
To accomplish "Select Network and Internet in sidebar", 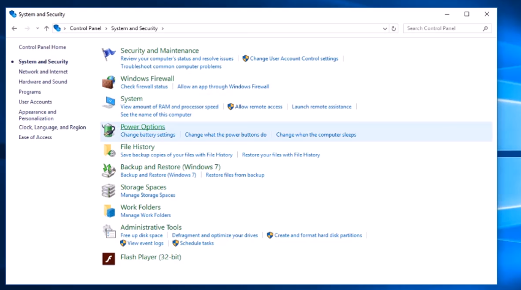I will (x=43, y=72).
